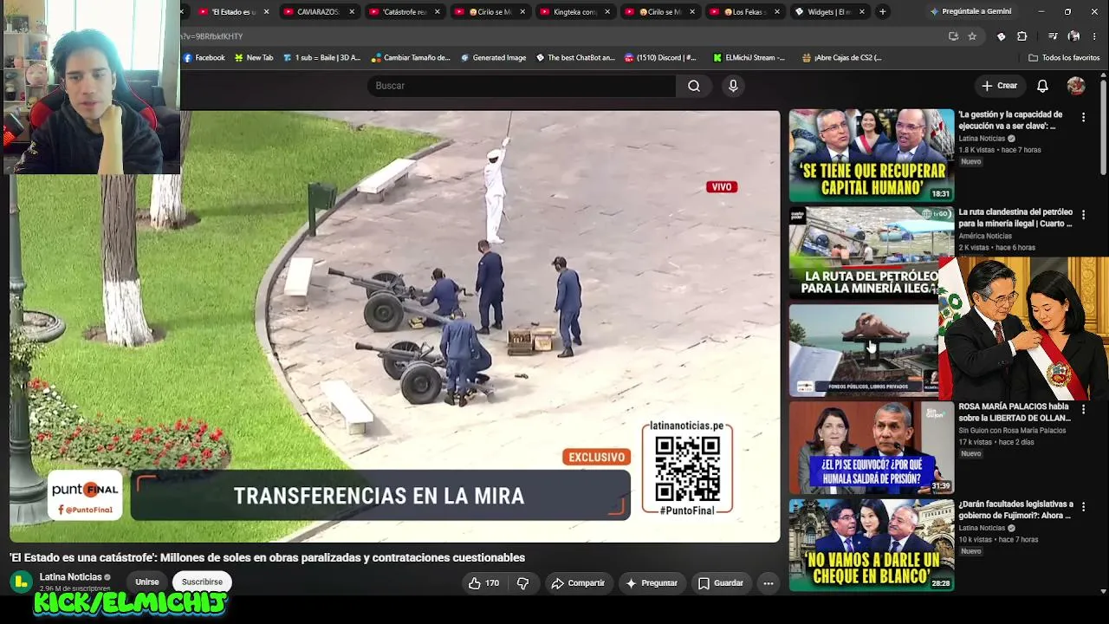Image resolution: width=1109 pixels, height=624 pixels.
Task: Open the '(1510) Discord' bookmark
Action: point(660,58)
